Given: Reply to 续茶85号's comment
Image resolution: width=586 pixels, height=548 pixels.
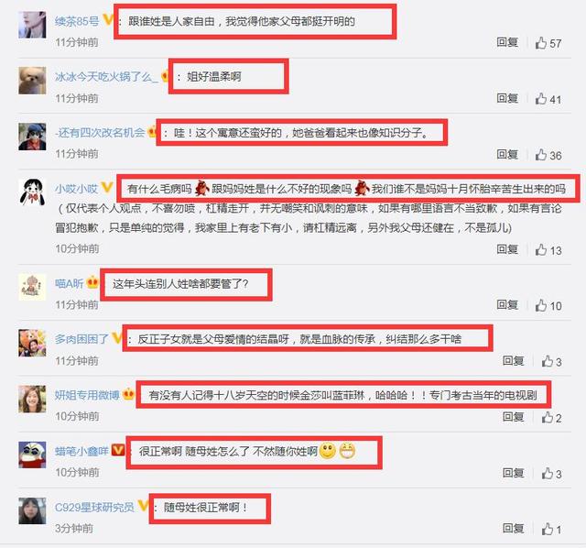Looking at the screenshot, I should [x=507, y=42].
